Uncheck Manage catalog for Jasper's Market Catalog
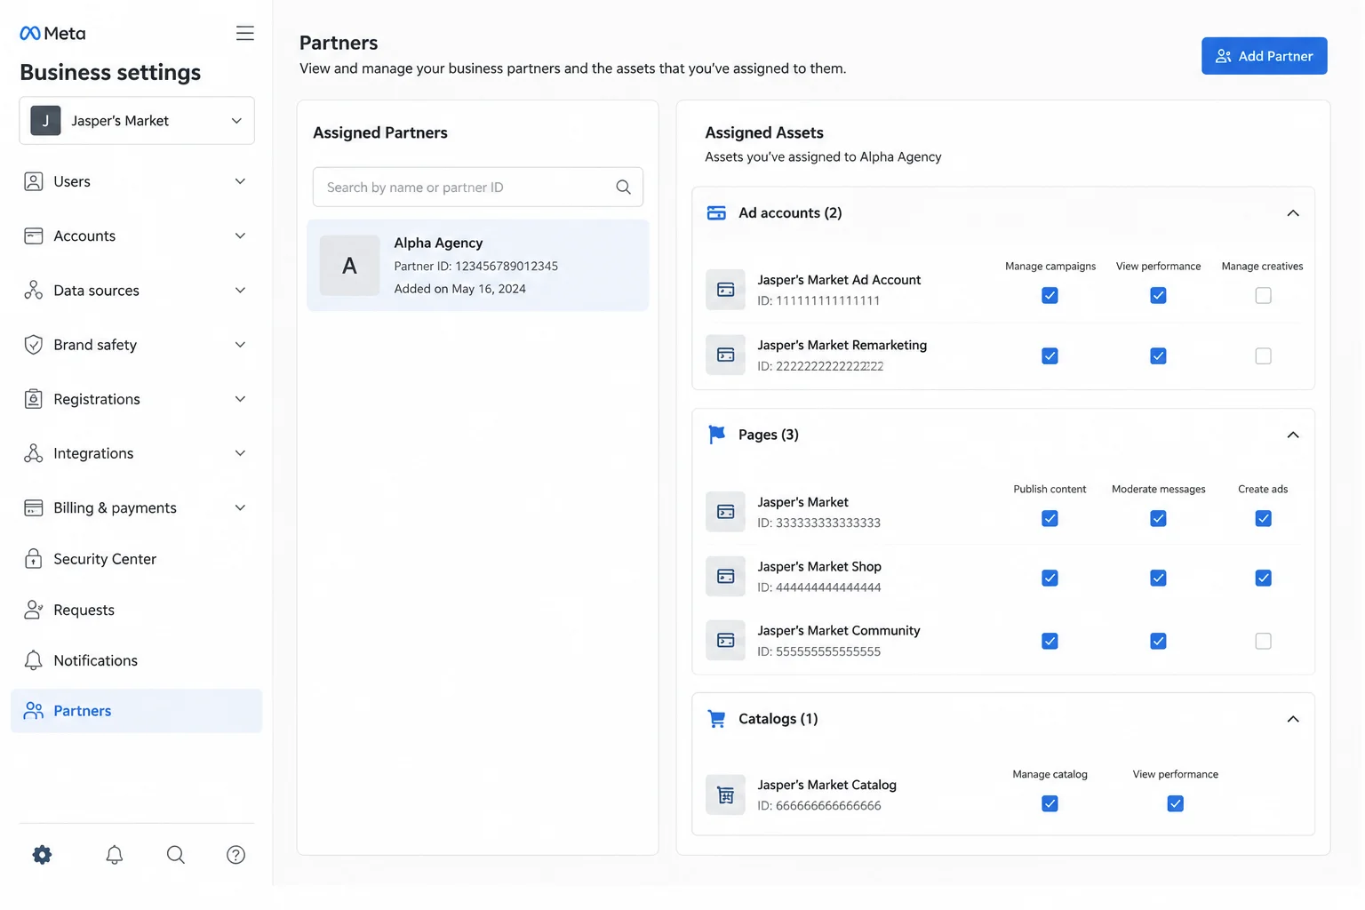Viewport: 1365px width, 910px height. click(1050, 803)
